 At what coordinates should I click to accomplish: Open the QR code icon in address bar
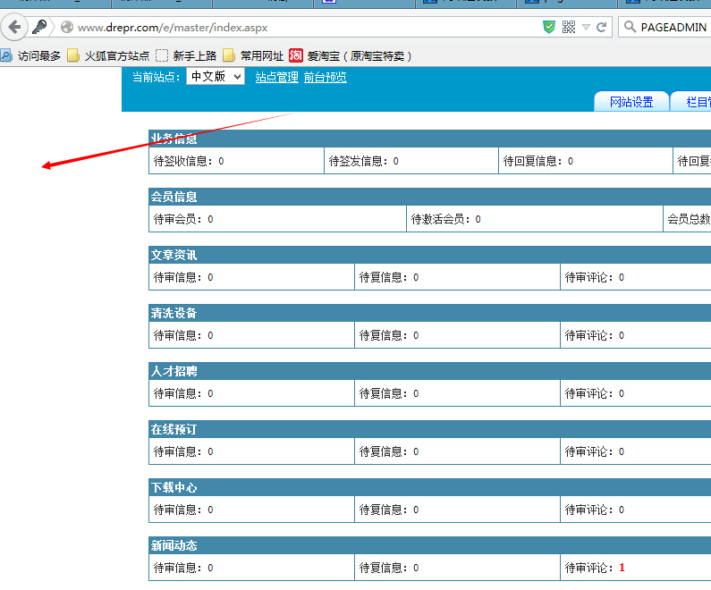[x=569, y=27]
